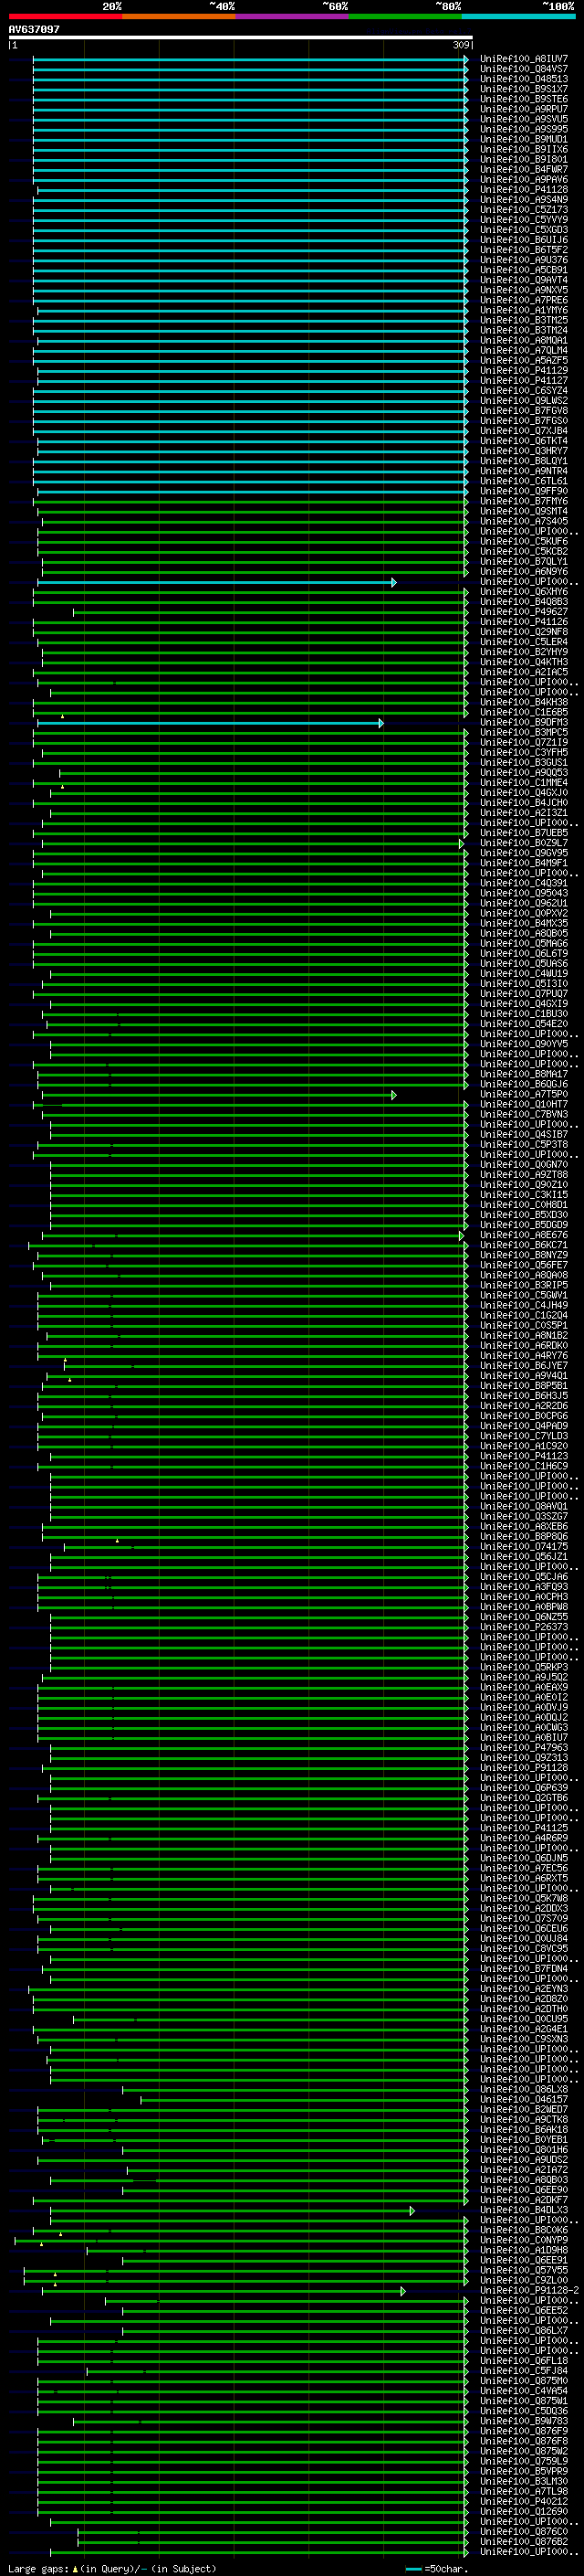Click label UniRef100_B6T5F2
This screenshot has height=2576, width=584.
point(524,250)
